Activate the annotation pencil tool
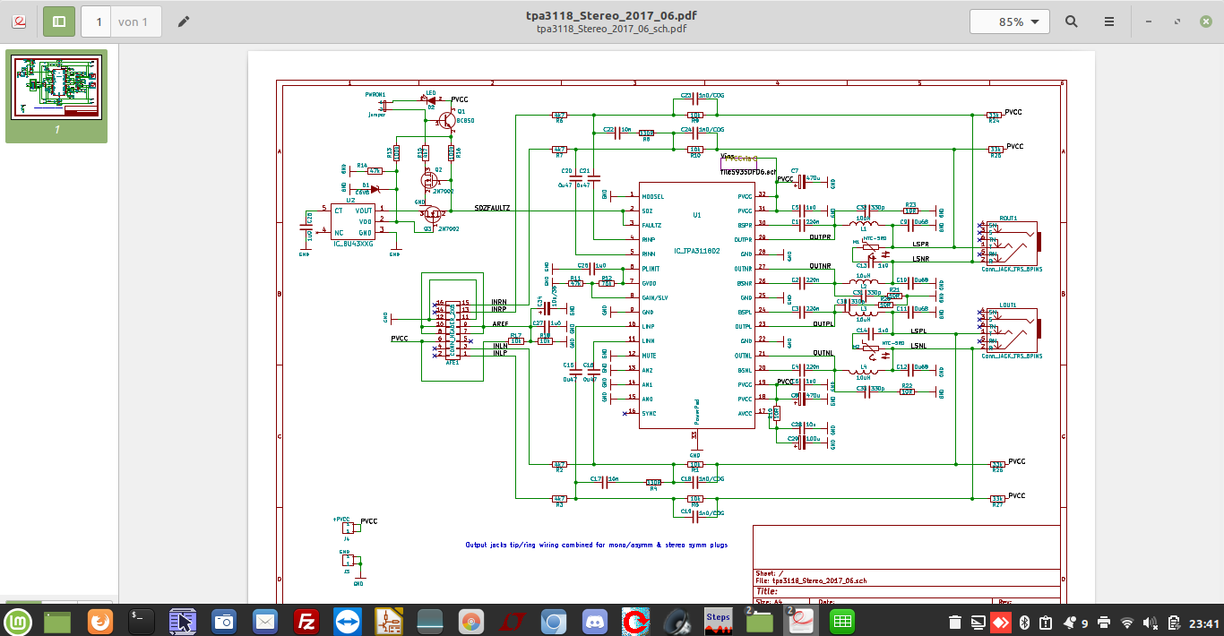1224x636 pixels. pyautogui.click(x=184, y=21)
